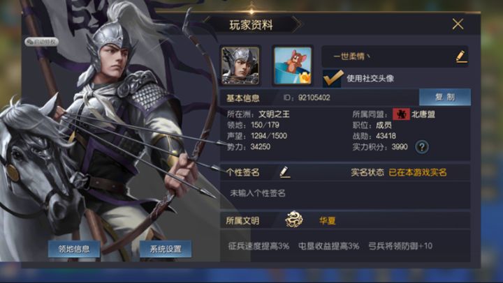Select the armored general avatar
Image resolution: width=503 pixels, height=283 pixels.
tap(240, 66)
